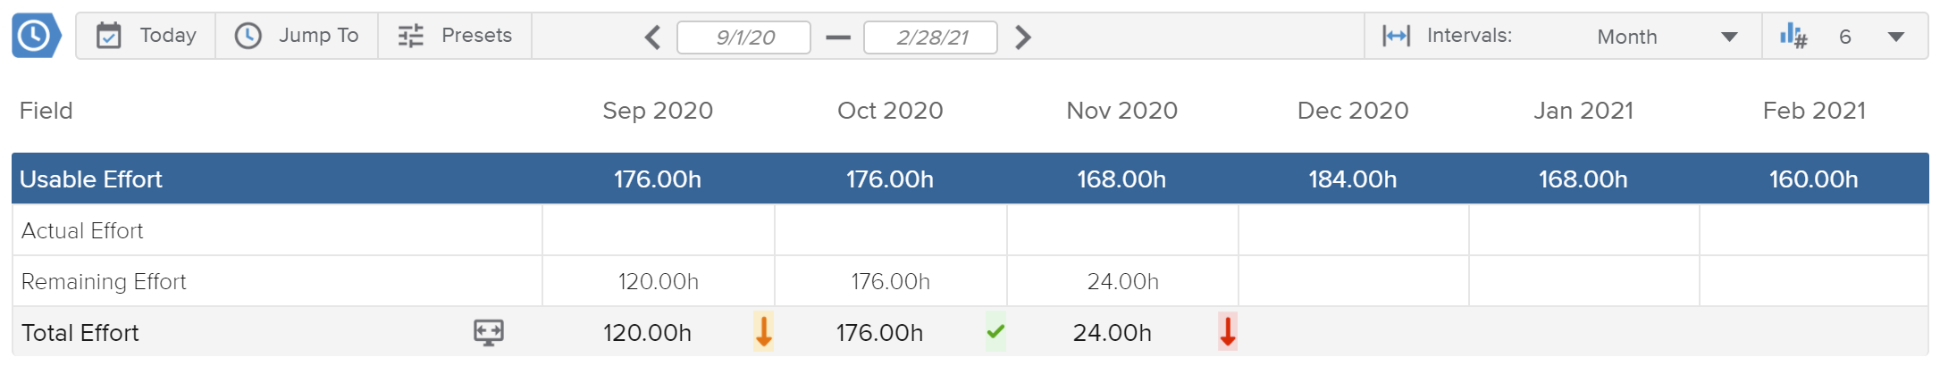
Task: Click the Intervals width icon
Action: pos(1396,36)
